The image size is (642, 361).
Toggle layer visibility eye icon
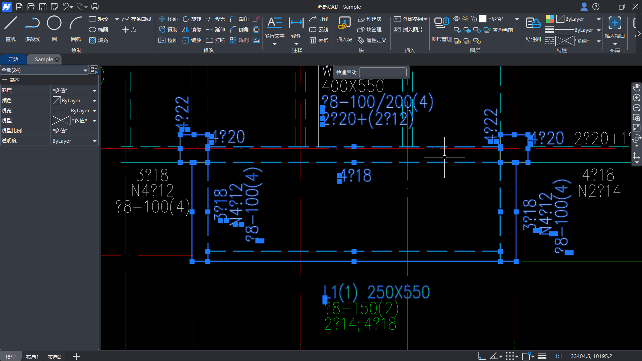click(456, 19)
